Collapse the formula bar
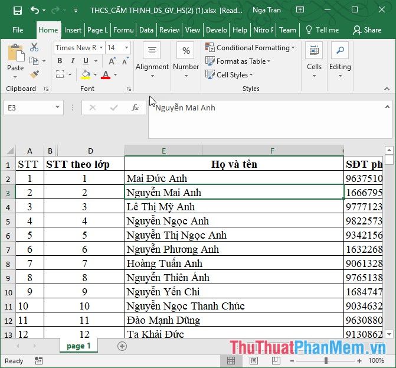The image size is (396, 368). coord(387,107)
